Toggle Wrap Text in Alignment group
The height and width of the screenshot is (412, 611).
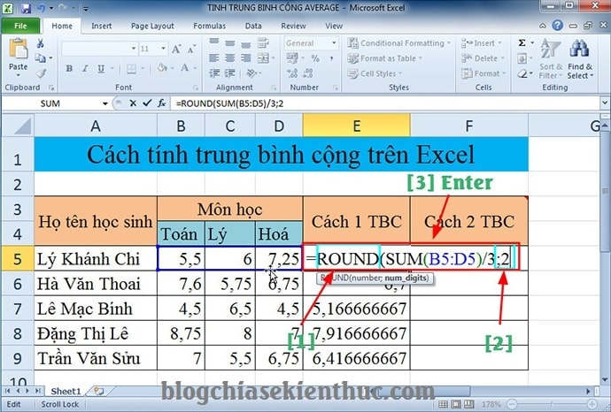[x=263, y=42]
